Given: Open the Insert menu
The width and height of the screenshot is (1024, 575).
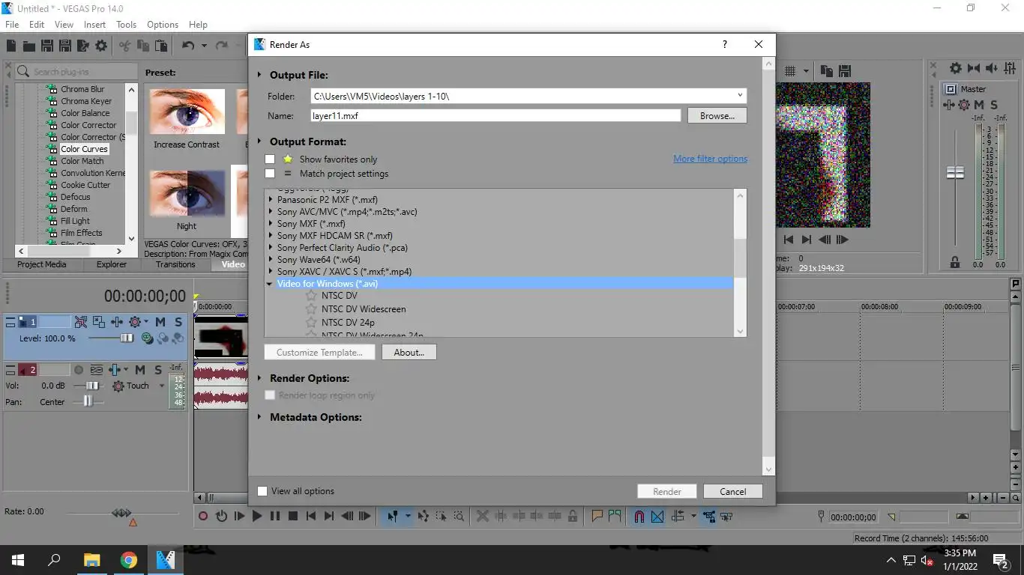Looking at the screenshot, I should [x=94, y=24].
